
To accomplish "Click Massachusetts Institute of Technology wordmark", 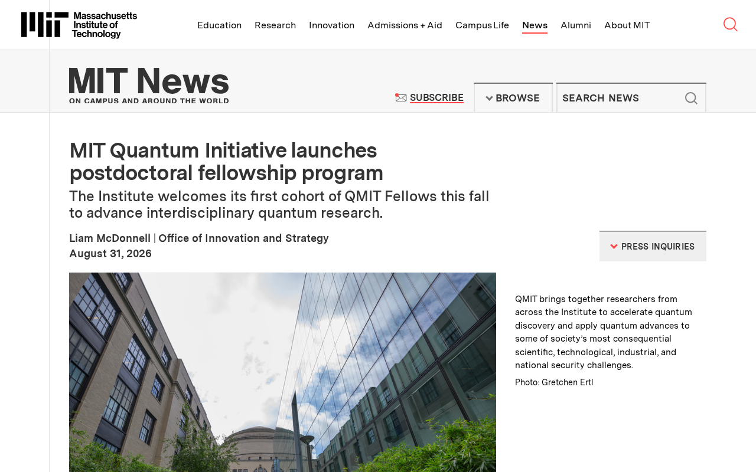I will pyautogui.click(x=105, y=25).
